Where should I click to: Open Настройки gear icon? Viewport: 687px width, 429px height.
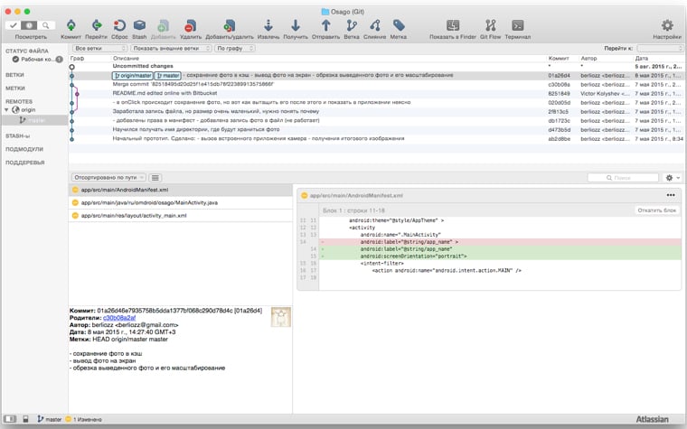tap(667, 25)
